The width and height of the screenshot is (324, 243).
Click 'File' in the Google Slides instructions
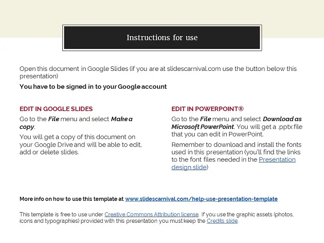click(54, 119)
